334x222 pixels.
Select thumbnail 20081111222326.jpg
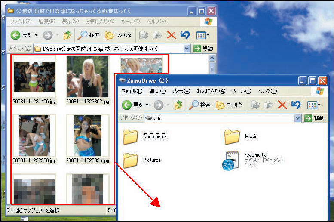tap(88, 136)
